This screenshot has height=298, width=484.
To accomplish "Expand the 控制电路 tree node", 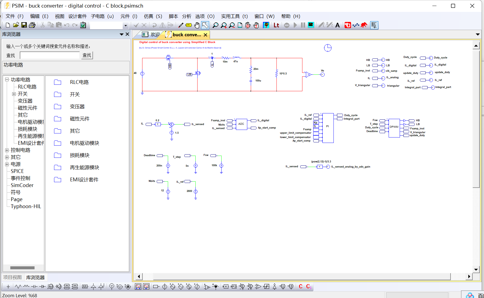I will [6, 150].
